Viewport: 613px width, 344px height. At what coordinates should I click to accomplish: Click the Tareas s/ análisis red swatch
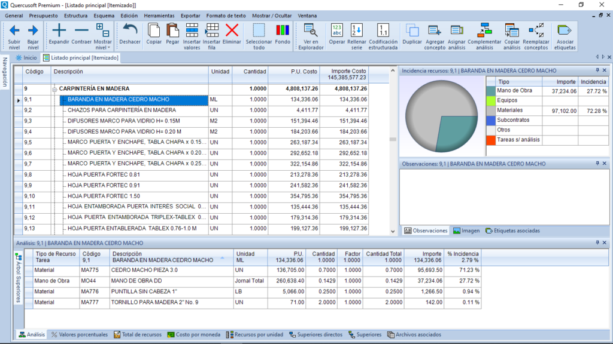tap(491, 140)
